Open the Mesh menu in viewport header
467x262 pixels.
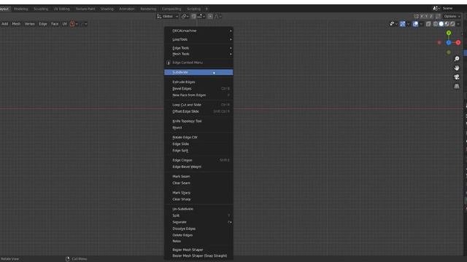tap(16, 24)
